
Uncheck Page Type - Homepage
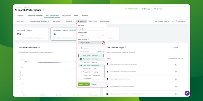(x=81, y=59)
